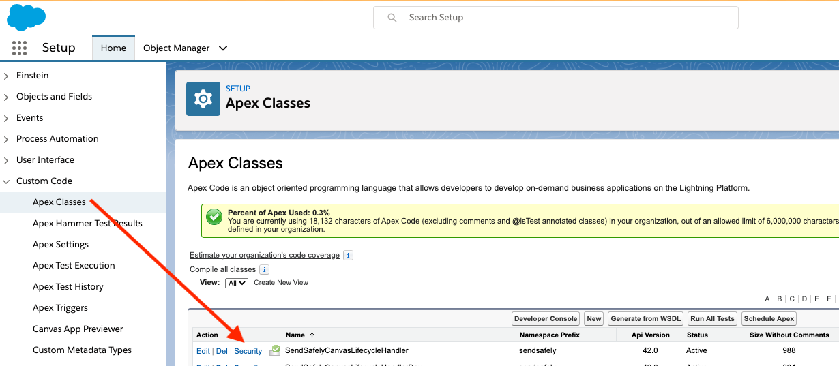This screenshot has height=366, width=839.
Task: Open Custom Metadata Types
Action: tap(82, 350)
